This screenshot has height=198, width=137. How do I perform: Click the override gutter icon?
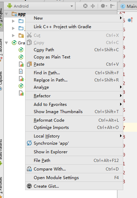[130, 20]
